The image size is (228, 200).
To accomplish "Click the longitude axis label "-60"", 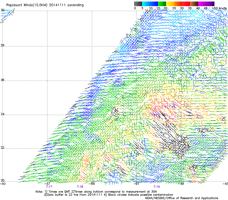I will [2, 184].
